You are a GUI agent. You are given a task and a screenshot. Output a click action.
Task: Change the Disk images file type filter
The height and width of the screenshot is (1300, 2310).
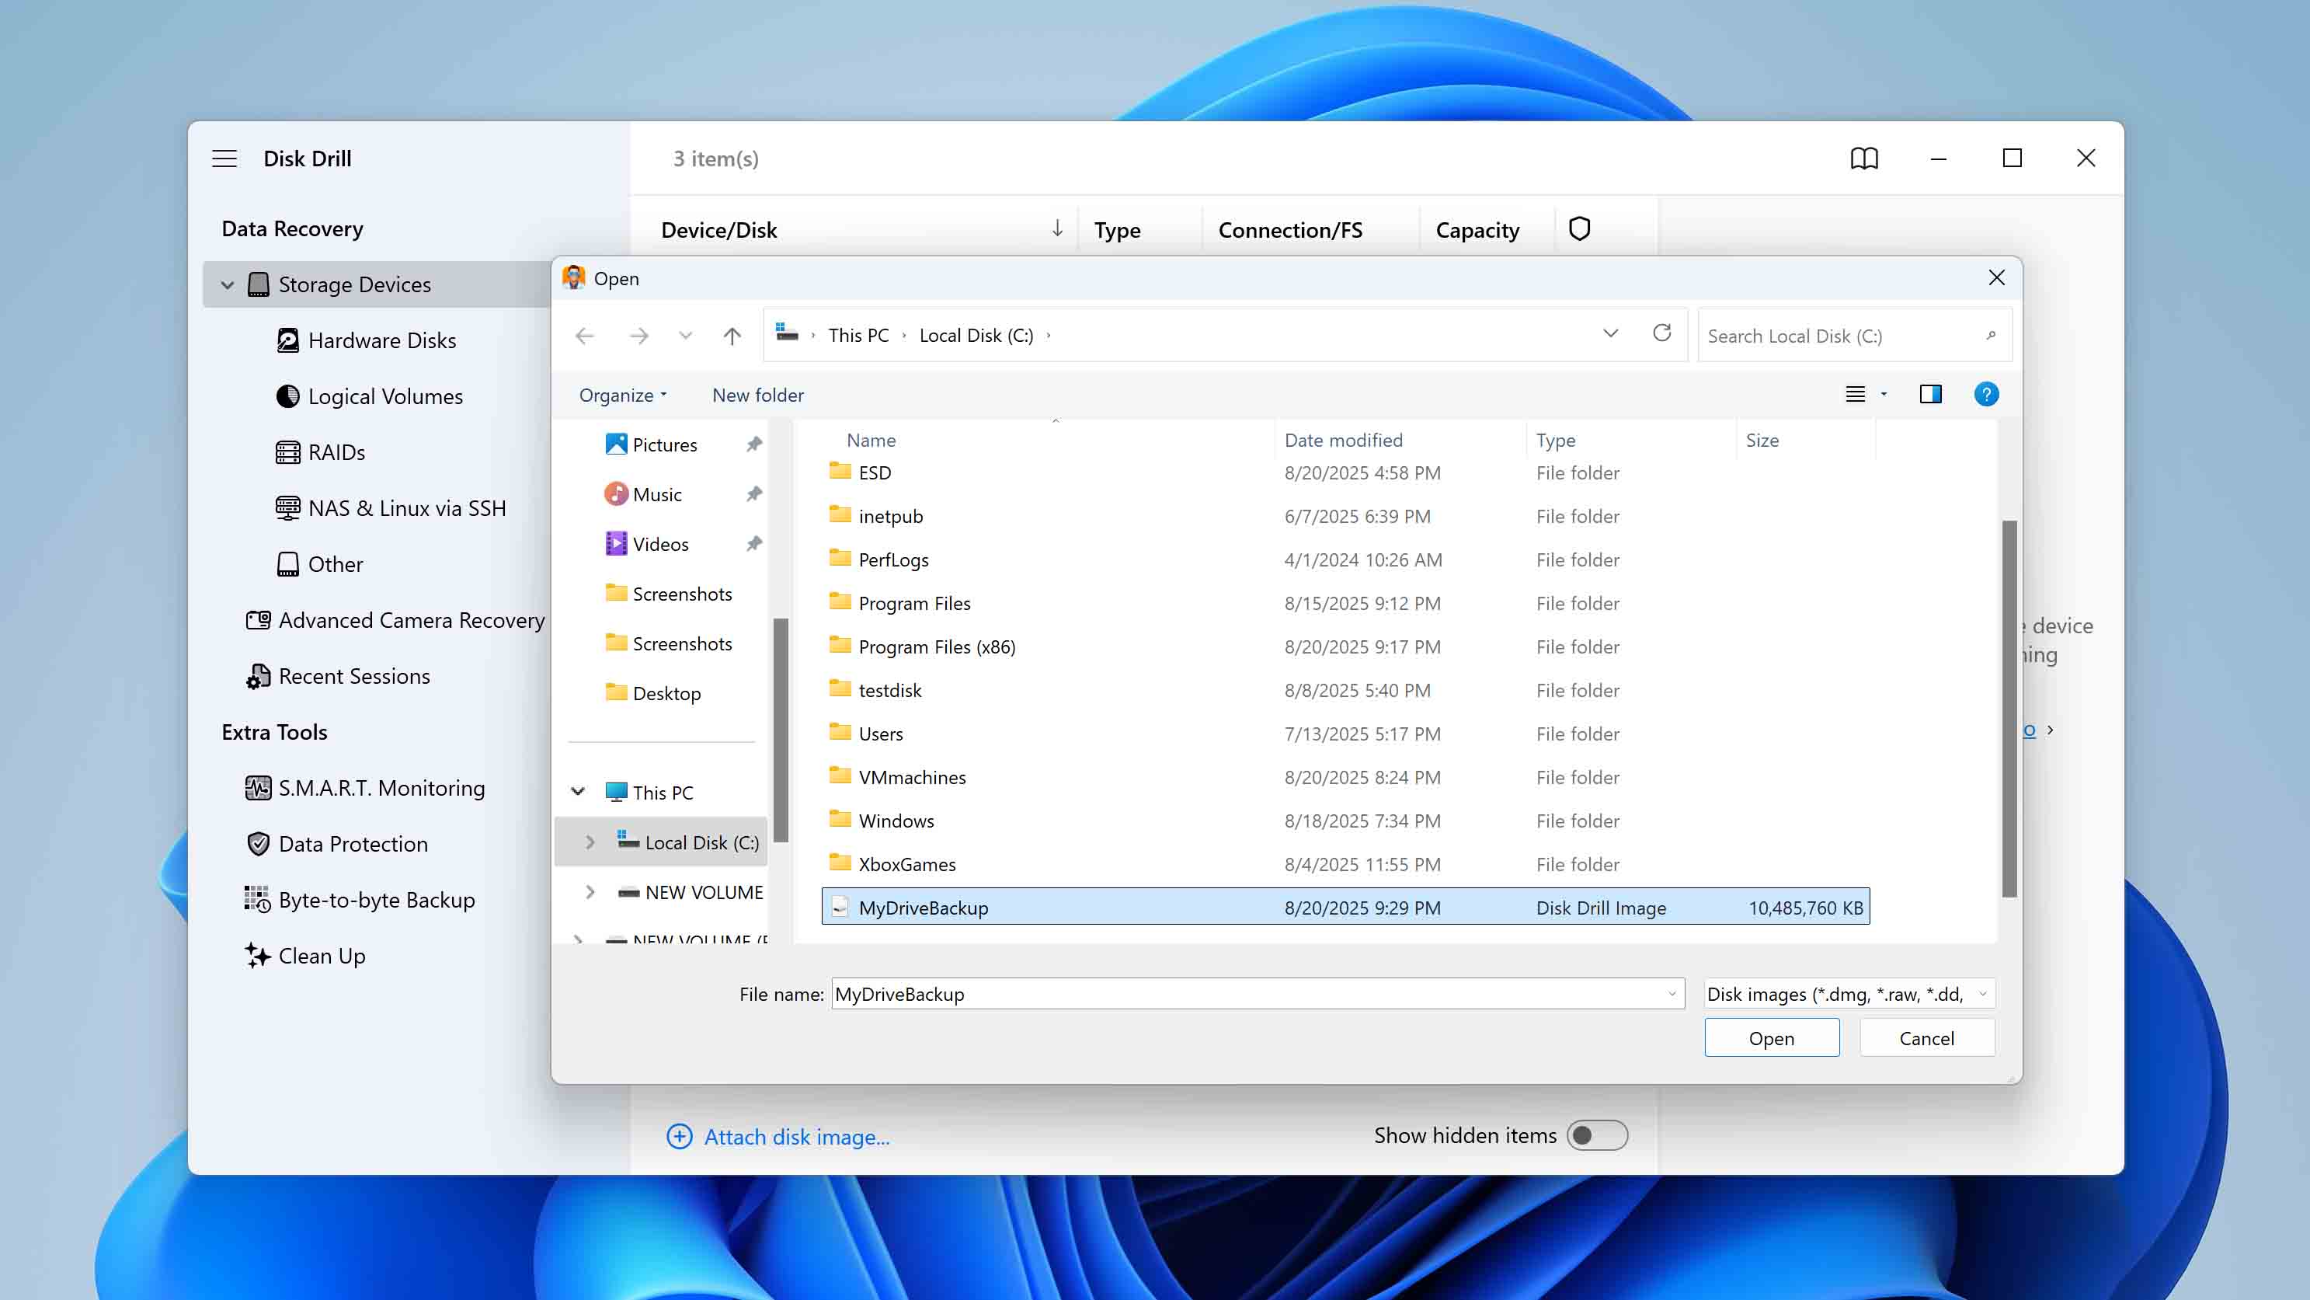pos(1847,993)
